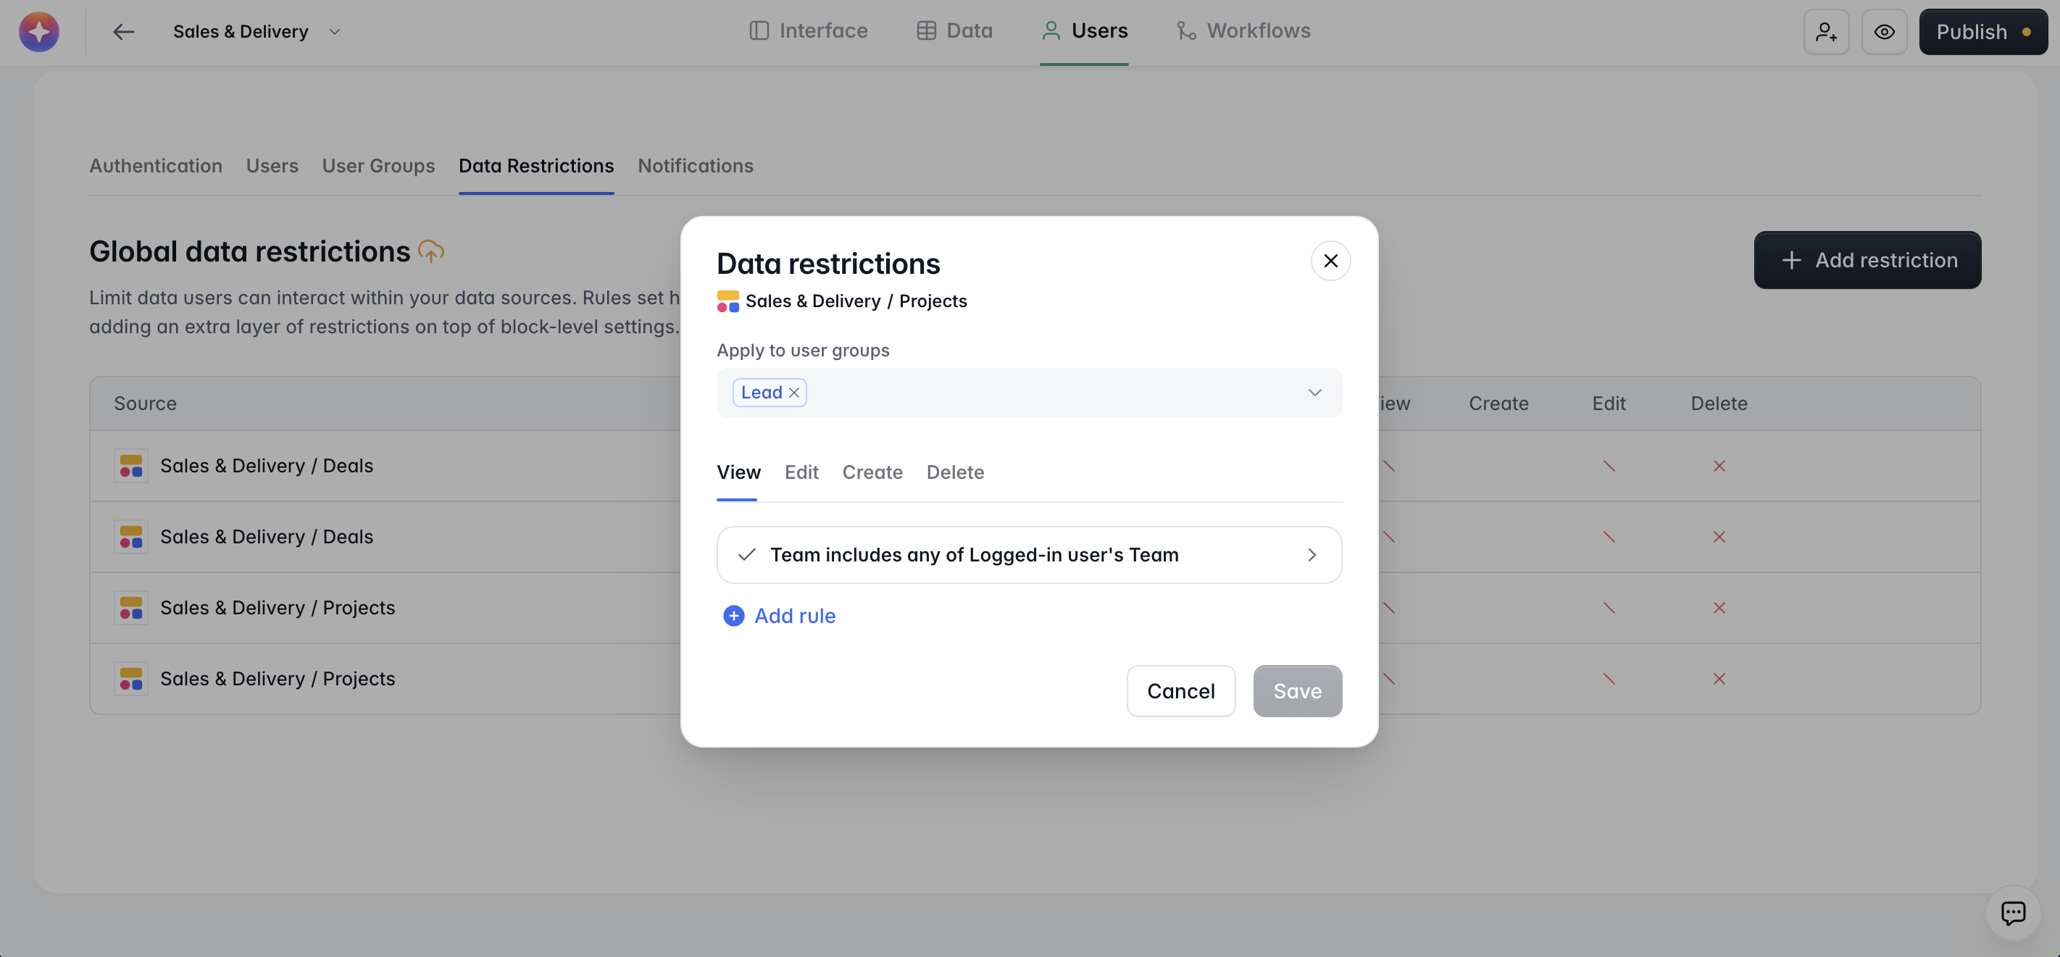The height and width of the screenshot is (957, 2060).
Task: Delete the second Deals restriction with red X
Action: pos(1719,538)
